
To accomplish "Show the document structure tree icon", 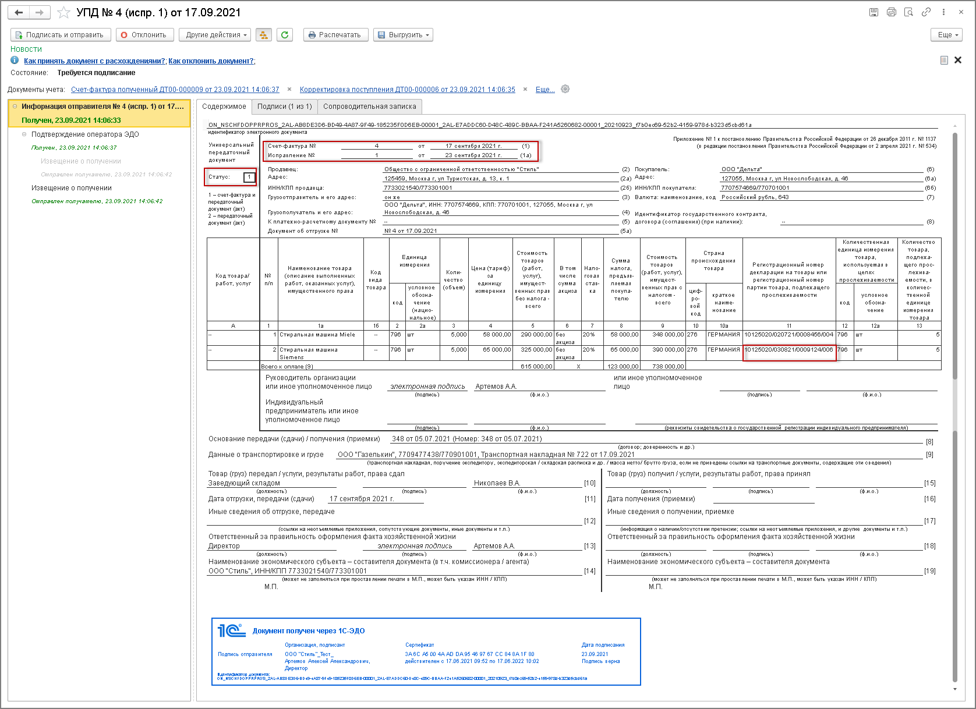I will 264,35.
